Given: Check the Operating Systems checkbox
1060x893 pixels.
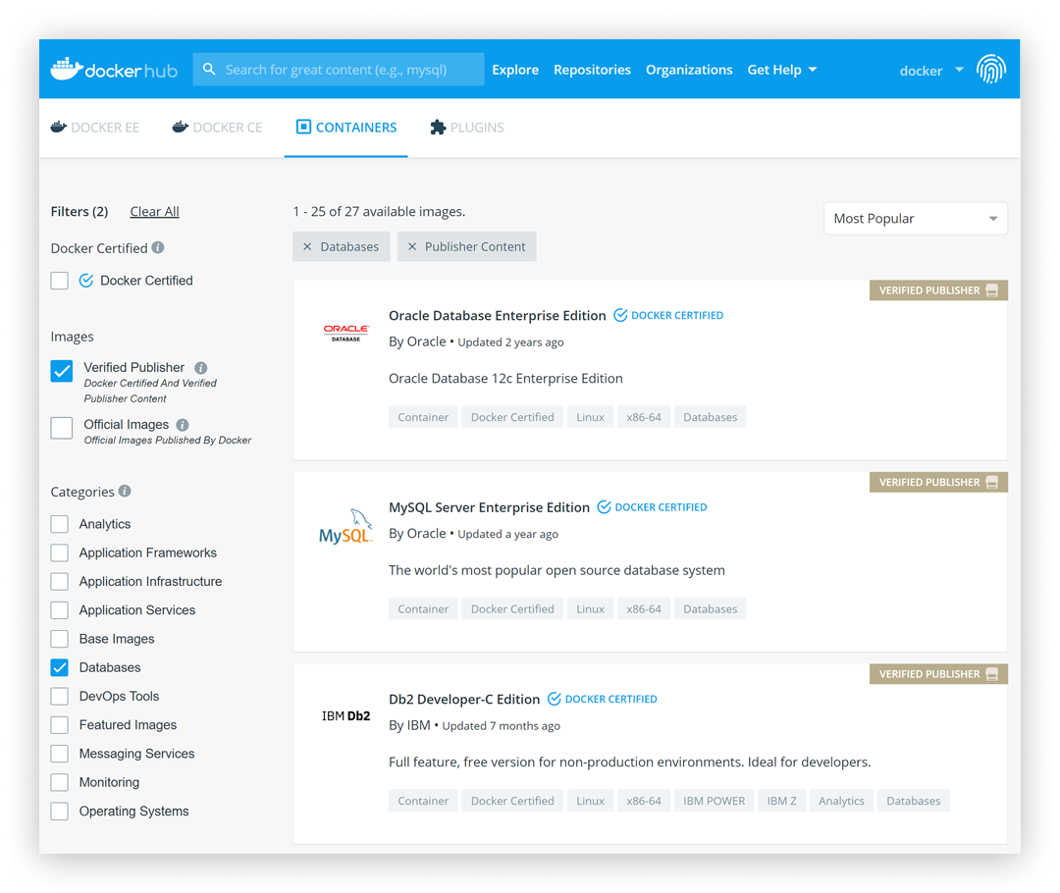Looking at the screenshot, I should coord(60,812).
